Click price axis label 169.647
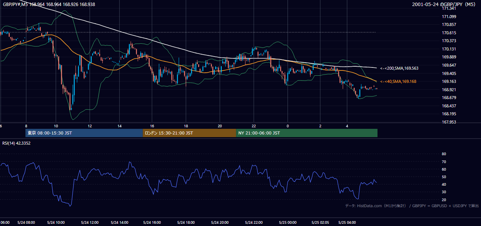Screen dimensions: 481x226 click(449, 65)
